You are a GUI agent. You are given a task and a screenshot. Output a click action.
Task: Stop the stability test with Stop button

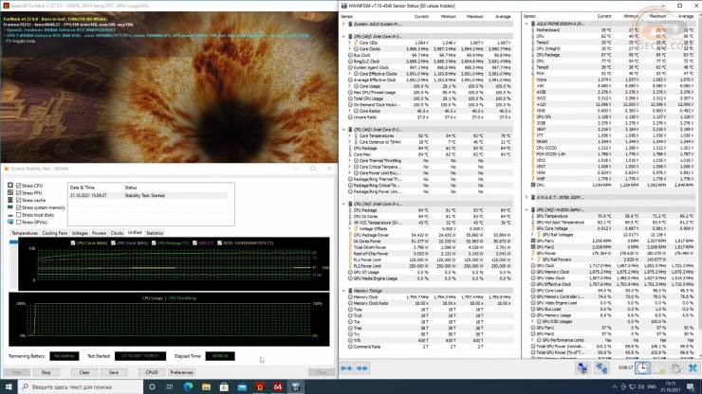point(46,372)
